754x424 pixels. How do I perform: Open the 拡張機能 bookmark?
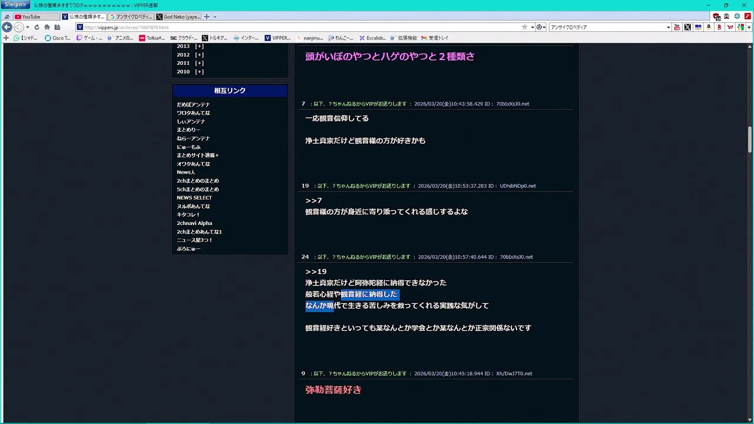click(404, 38)
